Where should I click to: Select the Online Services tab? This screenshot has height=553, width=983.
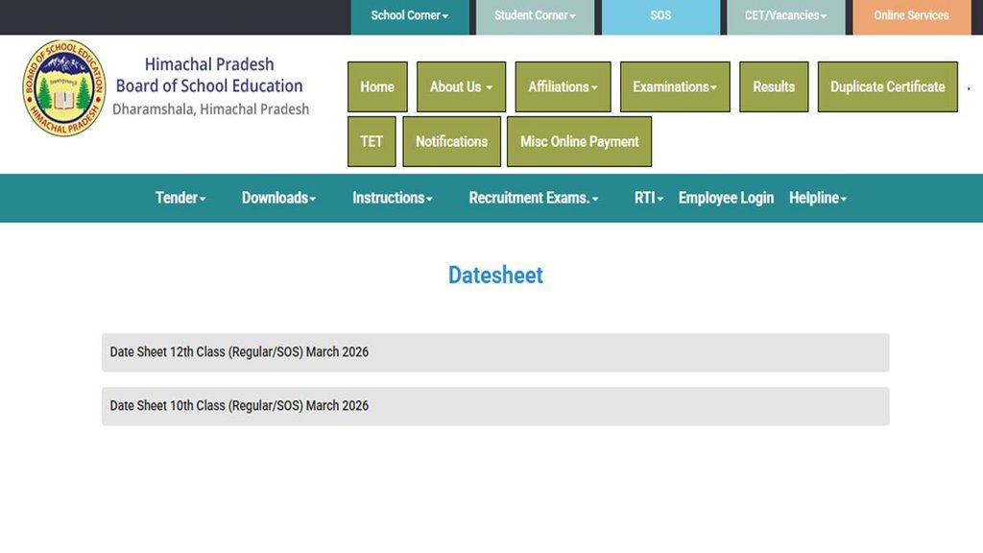[910, 15]
